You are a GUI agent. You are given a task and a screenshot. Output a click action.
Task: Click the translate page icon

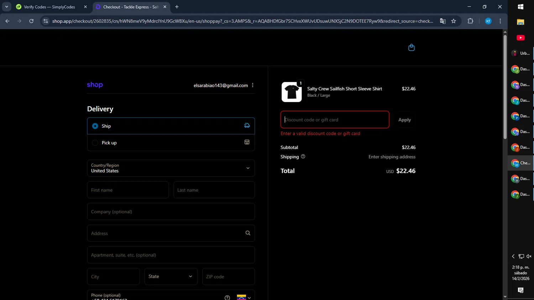(443, 21)
